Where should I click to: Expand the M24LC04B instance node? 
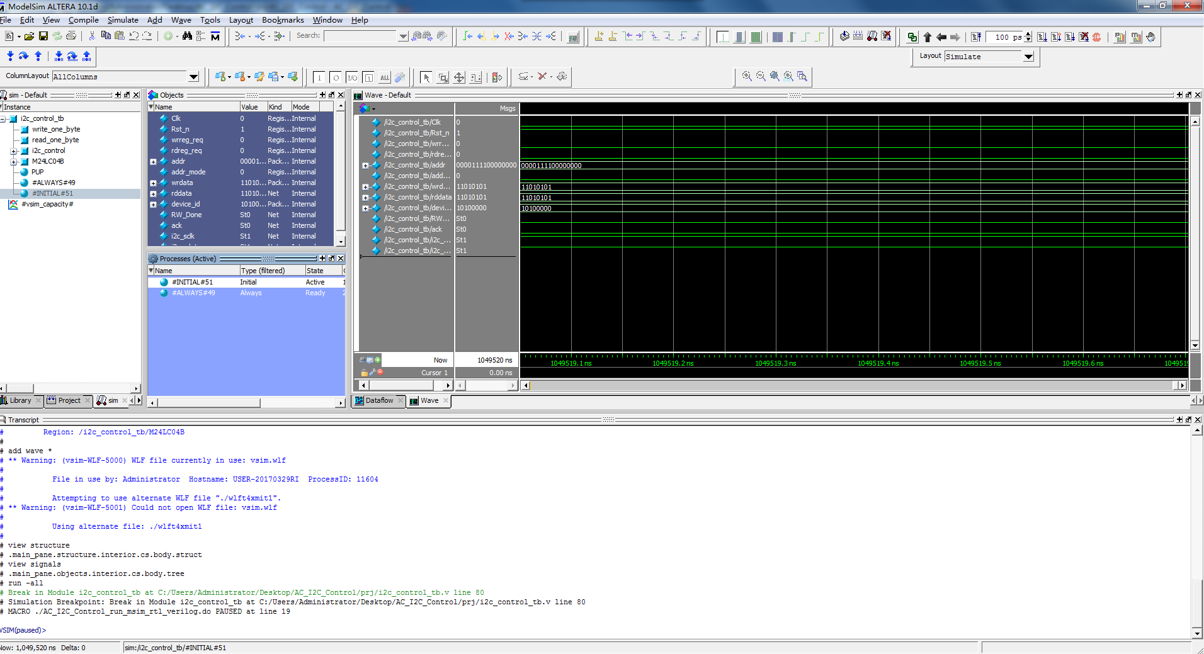[x=14, y=162]
